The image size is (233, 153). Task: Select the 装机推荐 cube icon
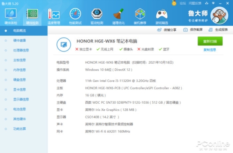point(140,14)
